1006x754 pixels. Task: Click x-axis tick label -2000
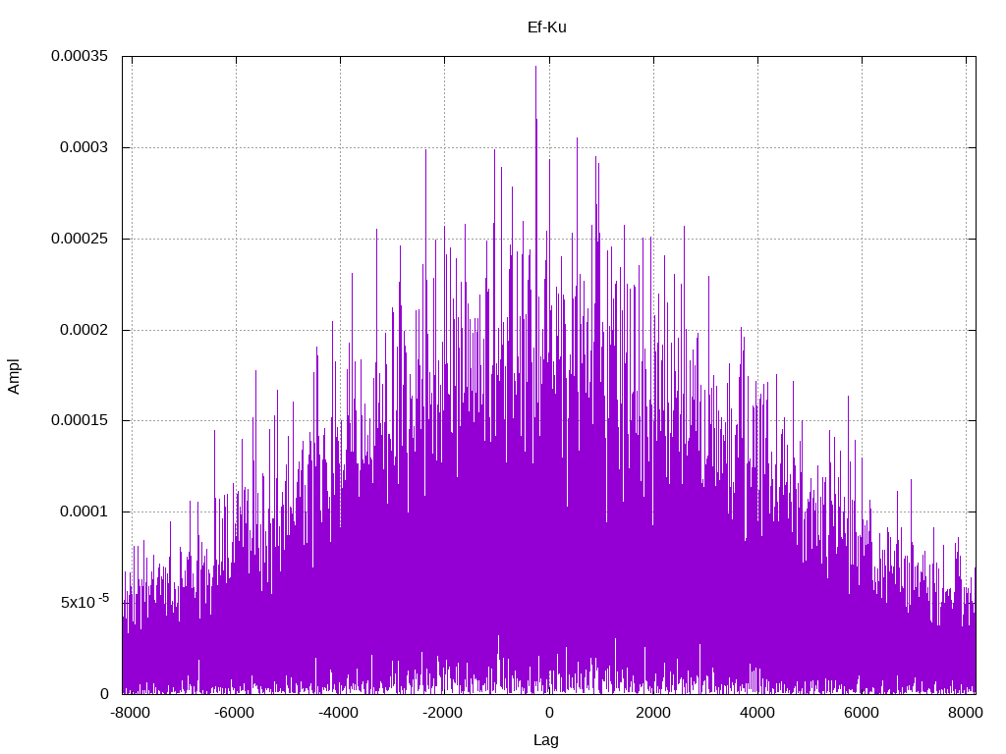coord(443,713)
